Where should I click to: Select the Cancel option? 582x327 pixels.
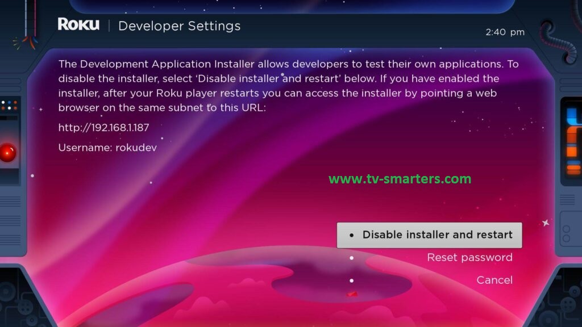tap(494, 280)
